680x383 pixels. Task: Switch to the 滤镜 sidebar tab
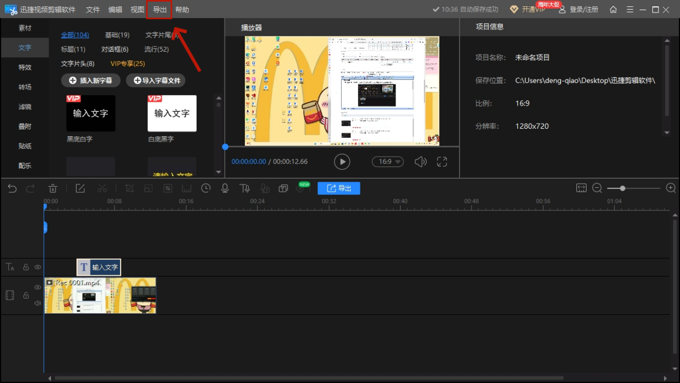(x=25, y=107)
